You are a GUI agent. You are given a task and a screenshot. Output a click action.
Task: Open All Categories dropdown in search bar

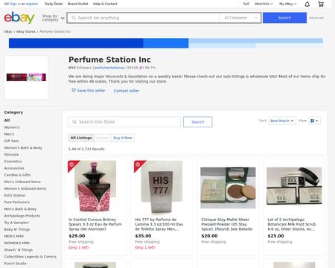tap(240, 18)
